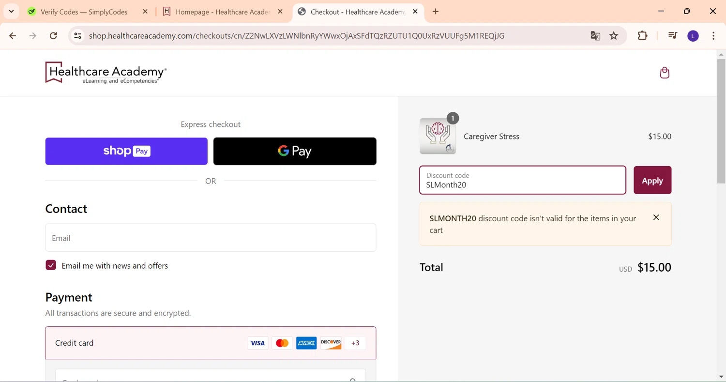
Task: Click the page vertical scrollbar thumb
Action: (x=721, y=121)
